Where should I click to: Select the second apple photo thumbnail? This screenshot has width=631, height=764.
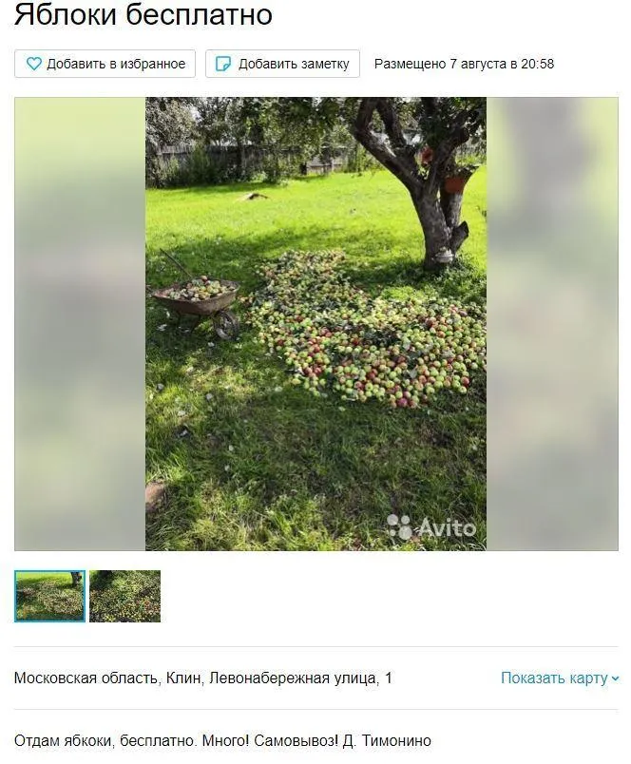(124, 596)
